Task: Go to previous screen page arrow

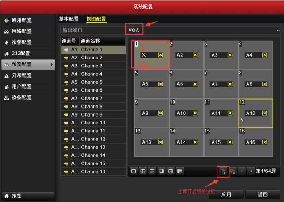Action: coord(242,171)
